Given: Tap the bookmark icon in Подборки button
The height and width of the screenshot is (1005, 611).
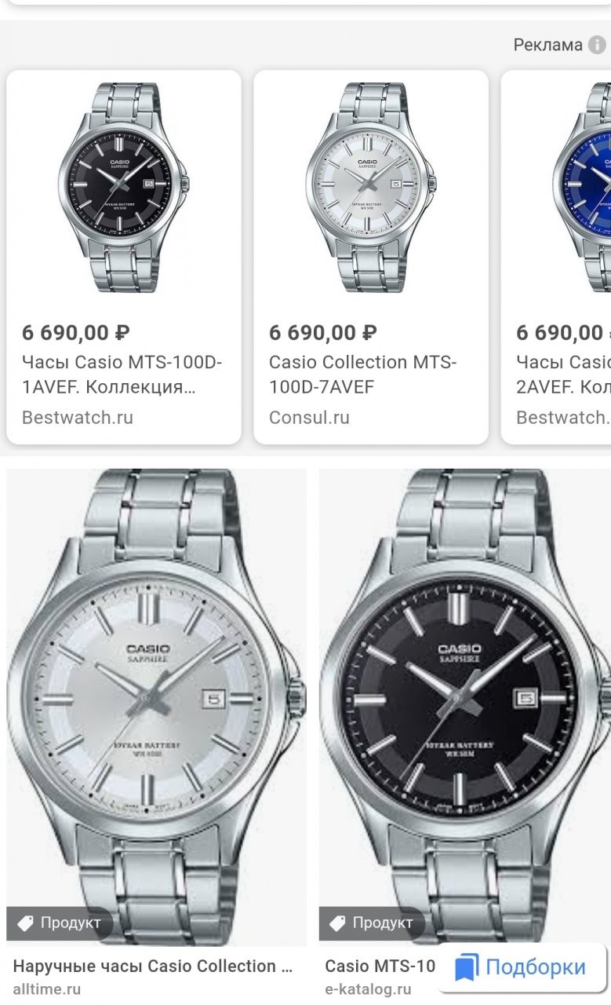Looking at the screenshot, I should (x=467, y=967).
